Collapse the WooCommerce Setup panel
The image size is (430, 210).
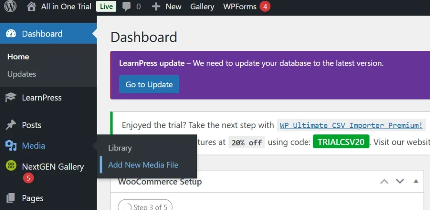point(416,181)
